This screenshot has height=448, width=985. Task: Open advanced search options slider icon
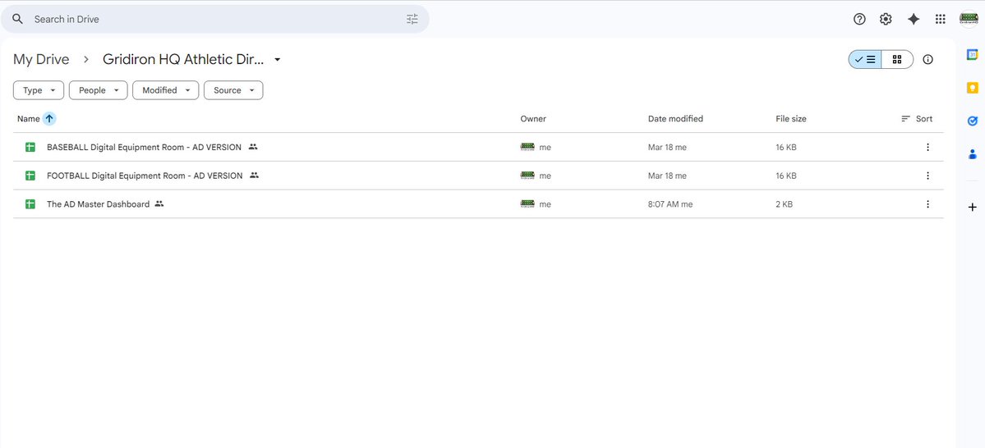[412, 19]
